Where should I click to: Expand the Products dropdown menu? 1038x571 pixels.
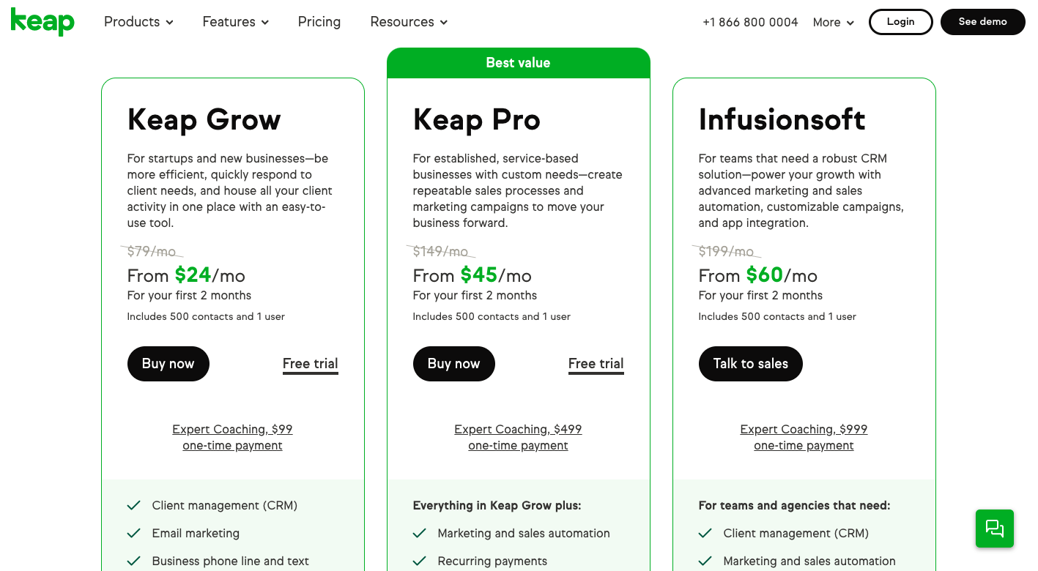138,22
